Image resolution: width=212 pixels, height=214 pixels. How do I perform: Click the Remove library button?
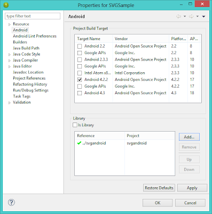coord(189,147)
